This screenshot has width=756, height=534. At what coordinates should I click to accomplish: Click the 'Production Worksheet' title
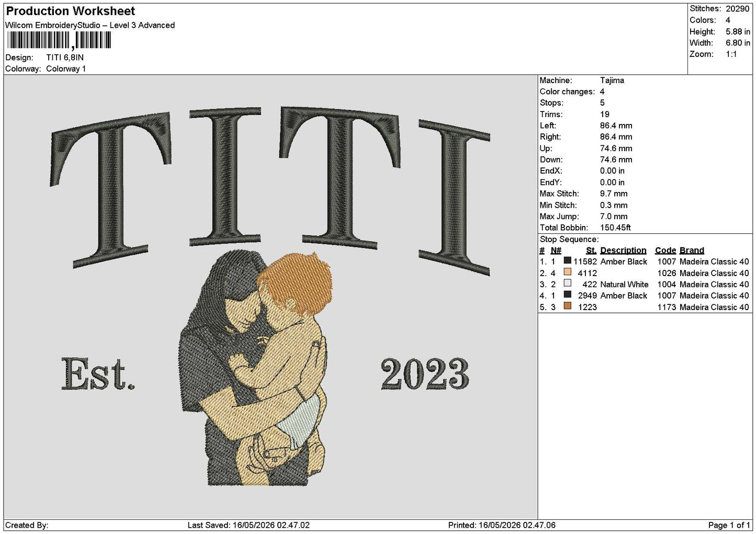(71, 11)
